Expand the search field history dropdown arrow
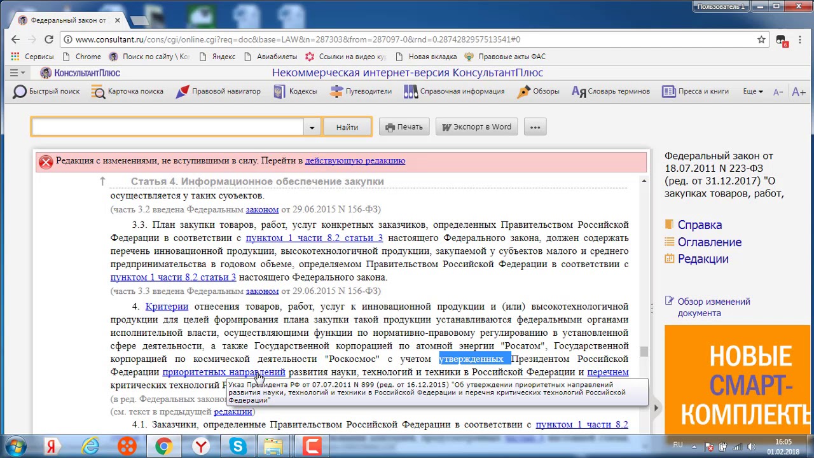The image size is (814, 458). [312, 127]
